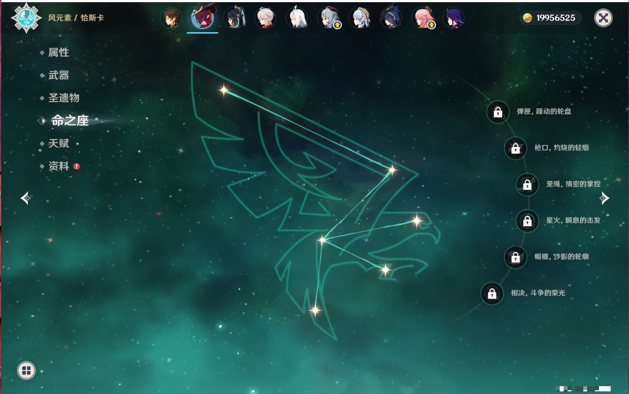Image resolution: width=629 pixels, height=394 pixels.
Task: Close the character screen with X button
Action: (x=603, y=18)
